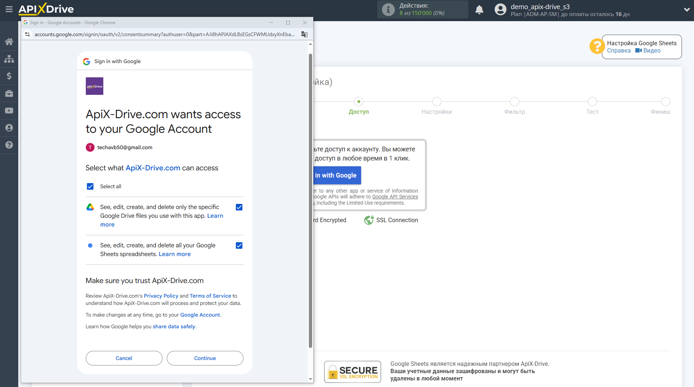This screenshot has height=387, width=694.
Task: Toggle the Select all checkbox
Action: 90,186
